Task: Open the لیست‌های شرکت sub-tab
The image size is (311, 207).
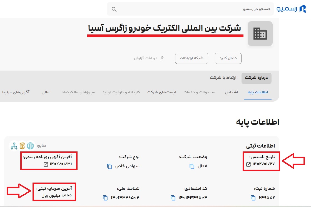Action: tap(162, 93)
